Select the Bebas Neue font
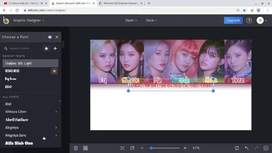 [12, 71]
